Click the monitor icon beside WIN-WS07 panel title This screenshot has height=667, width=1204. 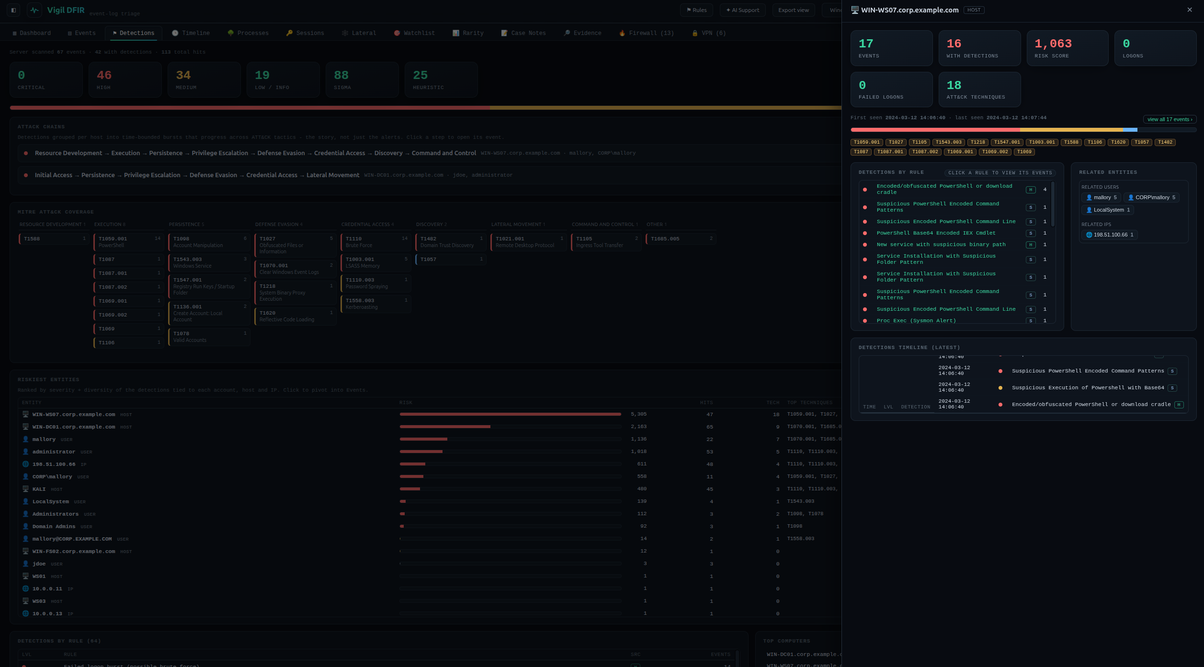[x=855, y=10]
